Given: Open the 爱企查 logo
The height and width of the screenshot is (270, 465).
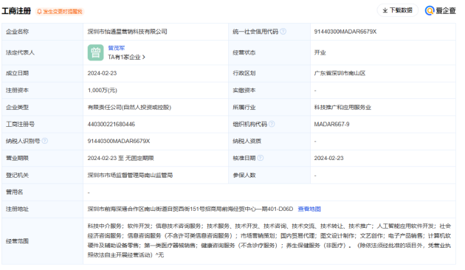Looking at the screenshot, I should [440, 10].
